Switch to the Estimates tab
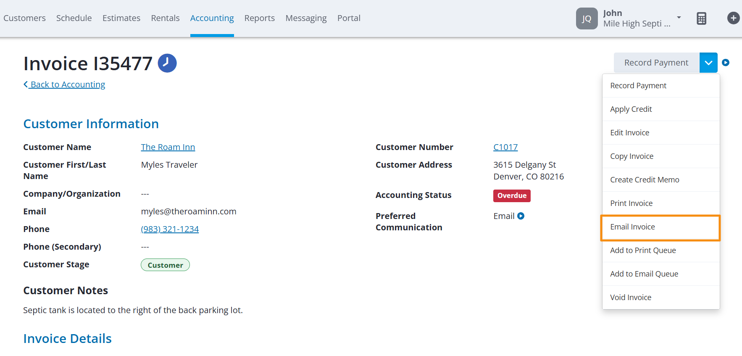742x356 pixels. [x=121, y=18]
